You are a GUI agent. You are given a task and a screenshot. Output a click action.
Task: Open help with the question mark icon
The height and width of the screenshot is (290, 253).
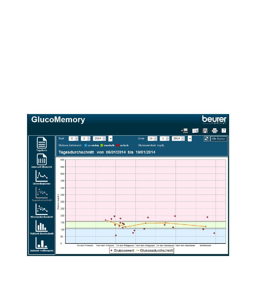tap(224, 131)
